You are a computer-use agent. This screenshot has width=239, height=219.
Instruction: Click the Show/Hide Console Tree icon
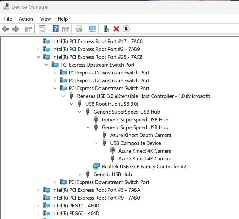29,29
